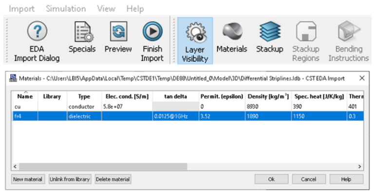The width and height of the screenshot is (374, 192).
Task: Click the 5.8e+07 conductivity cell
Action: pos(127,107)
